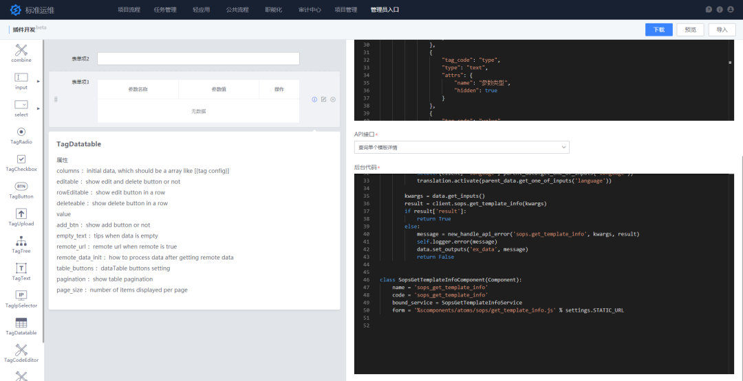
Task: Click the remote_url attribute description line
Action: tap(116, 246)
